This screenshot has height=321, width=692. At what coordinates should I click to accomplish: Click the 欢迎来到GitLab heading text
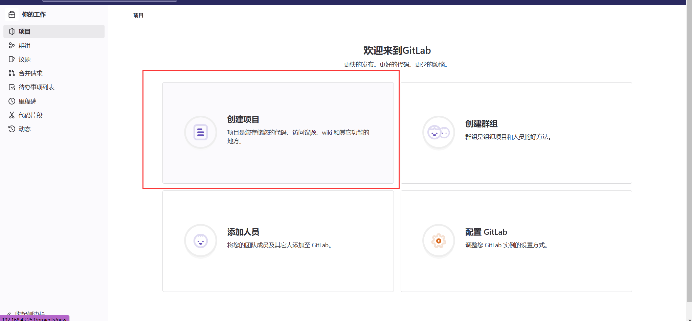397,50
